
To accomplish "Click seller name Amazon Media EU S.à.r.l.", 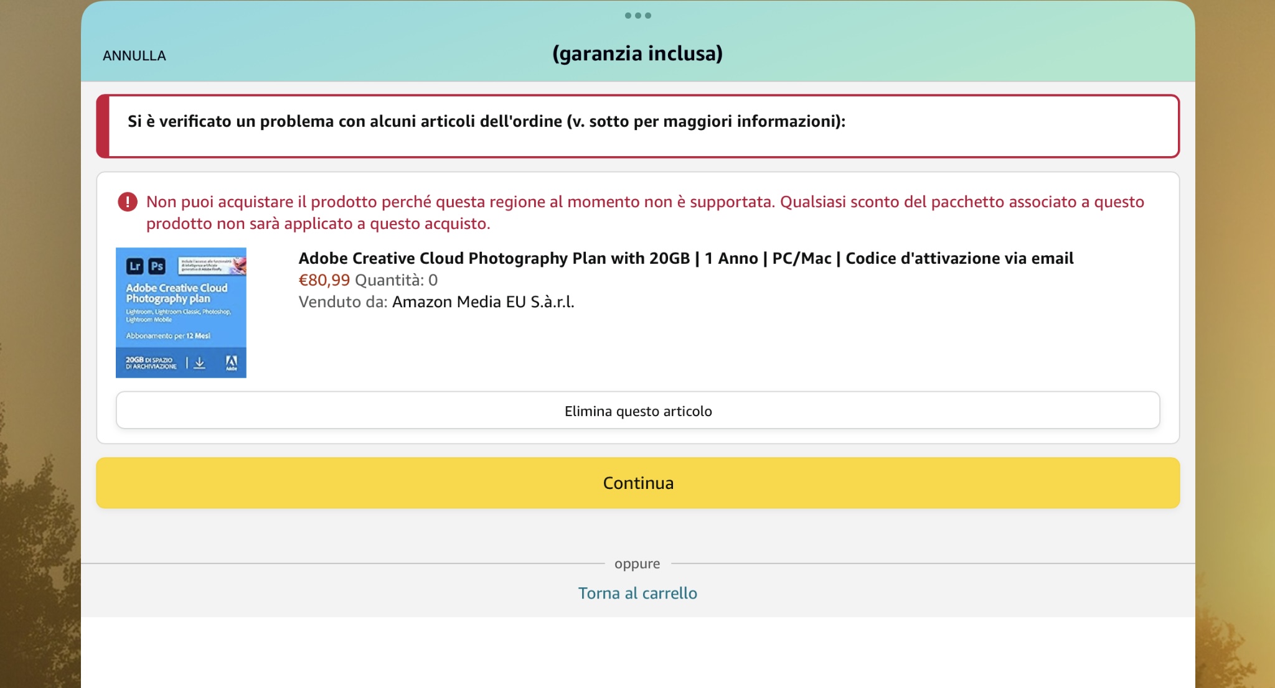I will (x=483, y=302).
